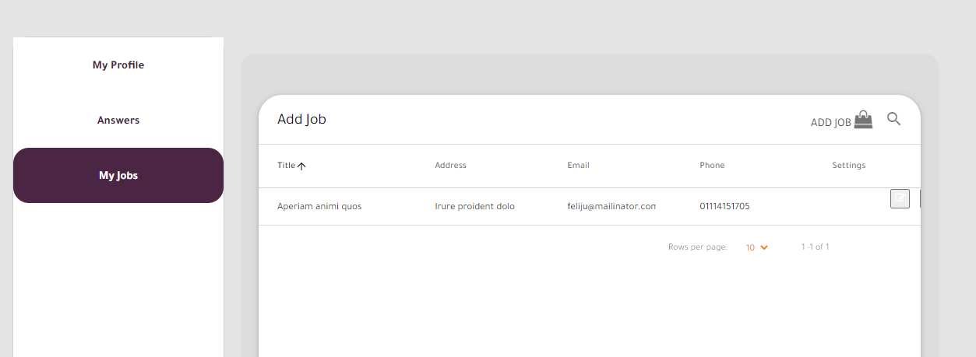976x357 pixels.
Task: Click the Phone column header
Action: (712, 166)
